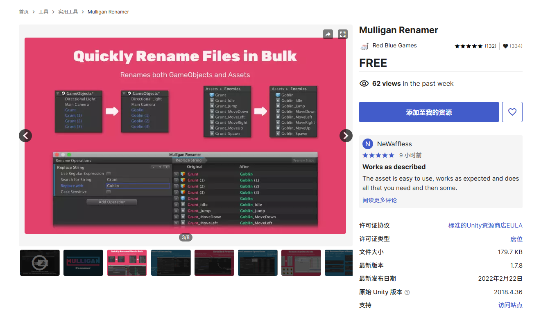Advance to the next gallery image
This screenshot has width=541, height=313.
[346, 135]
